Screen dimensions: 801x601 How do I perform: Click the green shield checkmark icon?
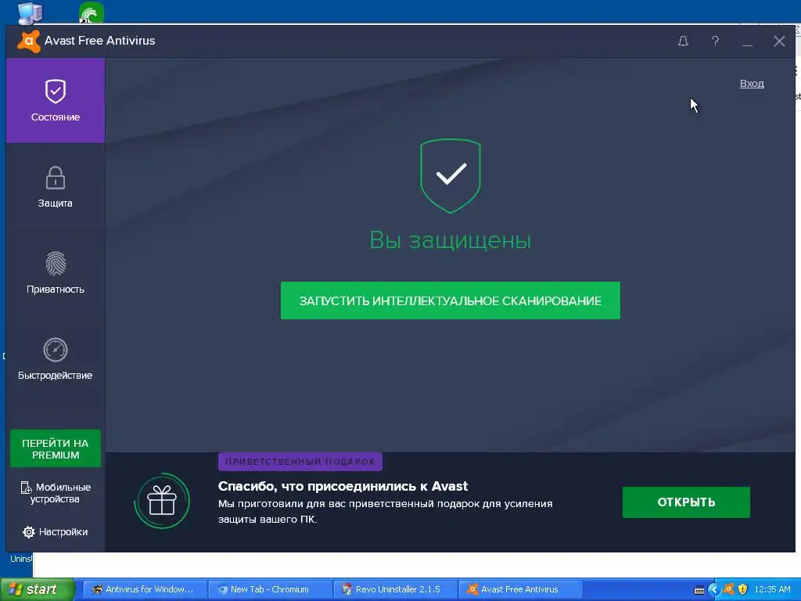[x=450, y=176]
